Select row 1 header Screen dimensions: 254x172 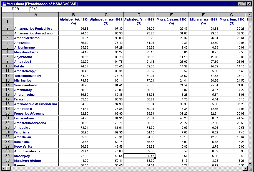click(x=7, y=21)
